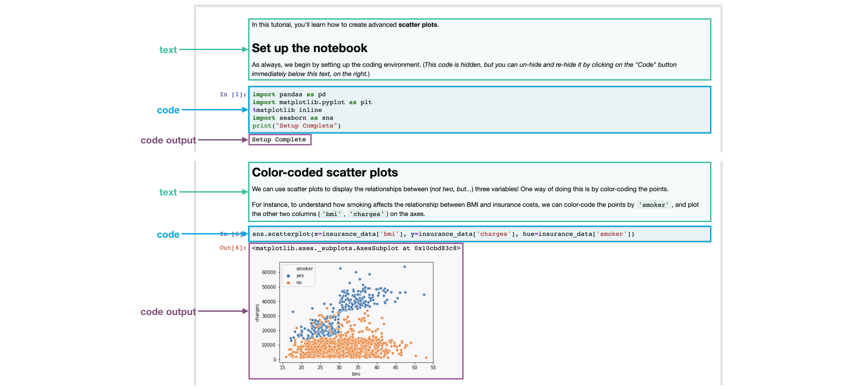Click the blue 'yes' legend marker
This screenshot has width=861, height=389.
[x=288, y=276]
